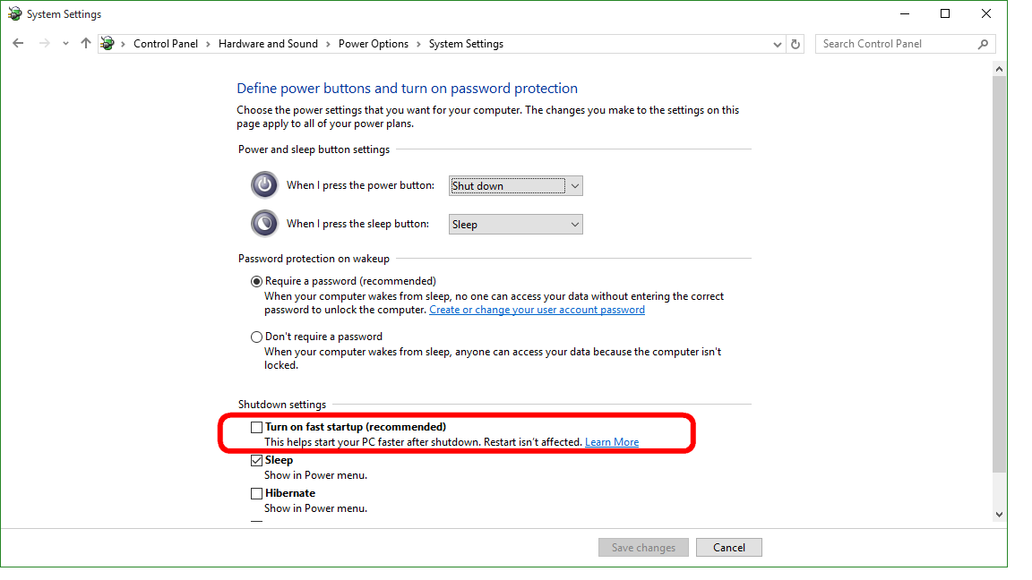Click 'Password protection on wakeup' label
The height and width of the screenshot is (580, 1032).
click(314, 259)
